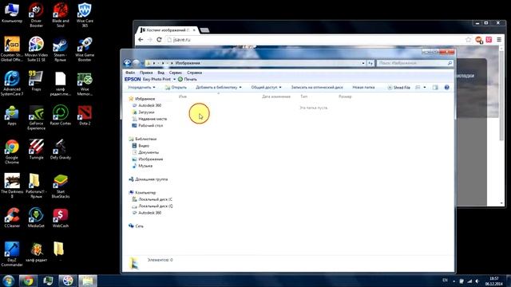Viewport: 511px width, 287px height.
Task: Open the Tunngle desktop icon
Action: click(36, 150)
